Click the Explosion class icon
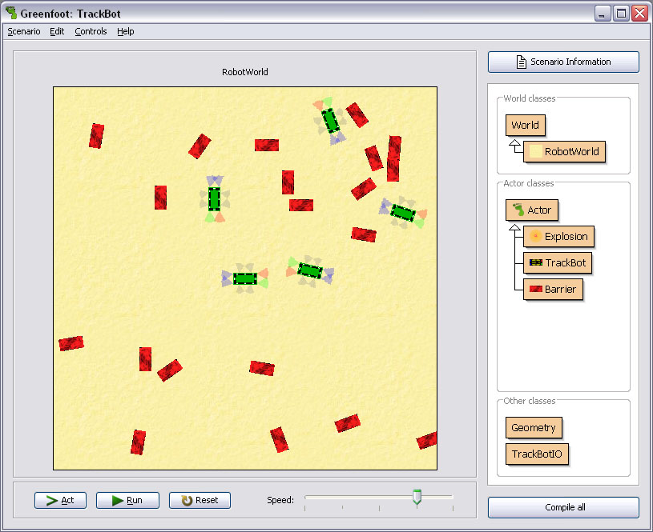Image resolution: width=653 pixels, height=532 pixels. 535,237
